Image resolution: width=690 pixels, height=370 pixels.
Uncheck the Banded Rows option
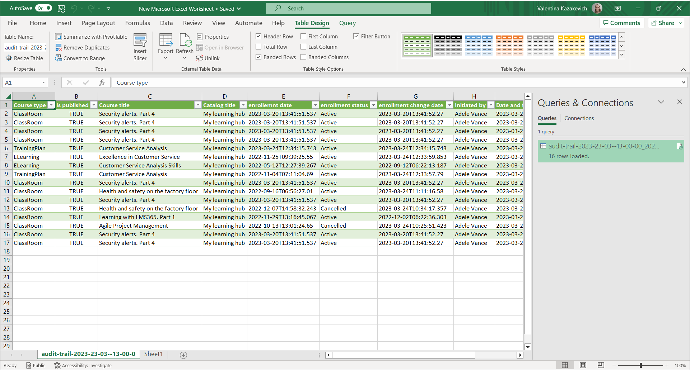pos(258,57)
